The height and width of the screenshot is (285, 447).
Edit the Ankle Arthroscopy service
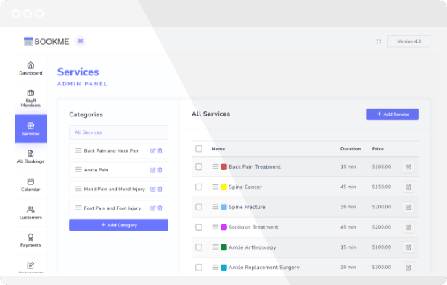pos(409,247)
